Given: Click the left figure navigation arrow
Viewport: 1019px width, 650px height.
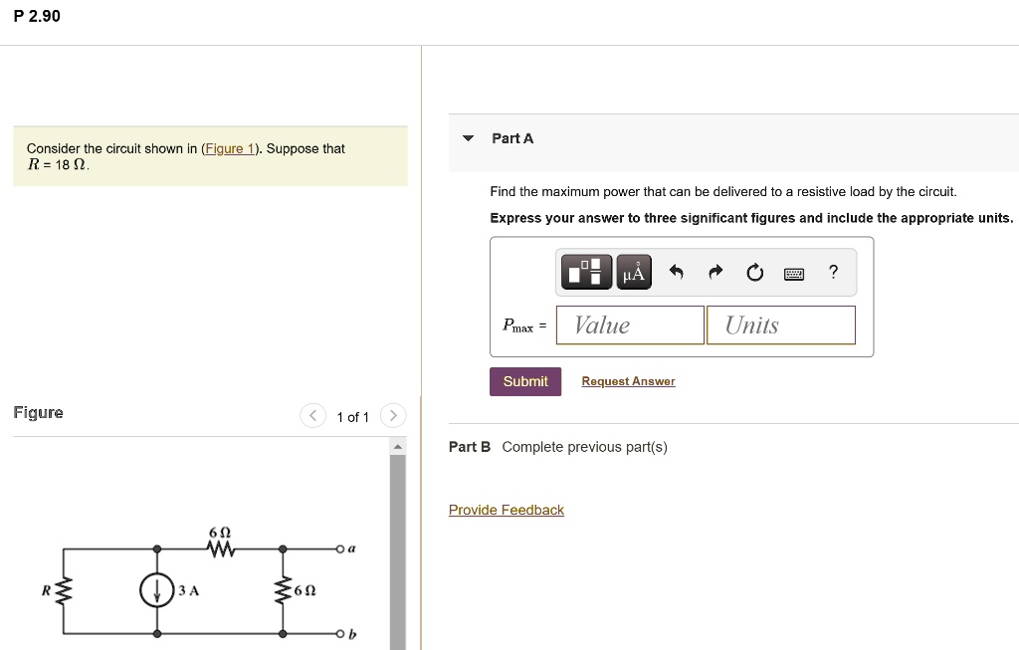Looking at the screenshot, I should 312,416.
